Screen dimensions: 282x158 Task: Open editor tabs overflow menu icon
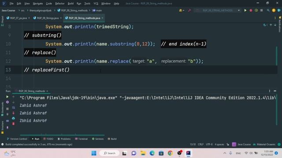tap(275, 18)
